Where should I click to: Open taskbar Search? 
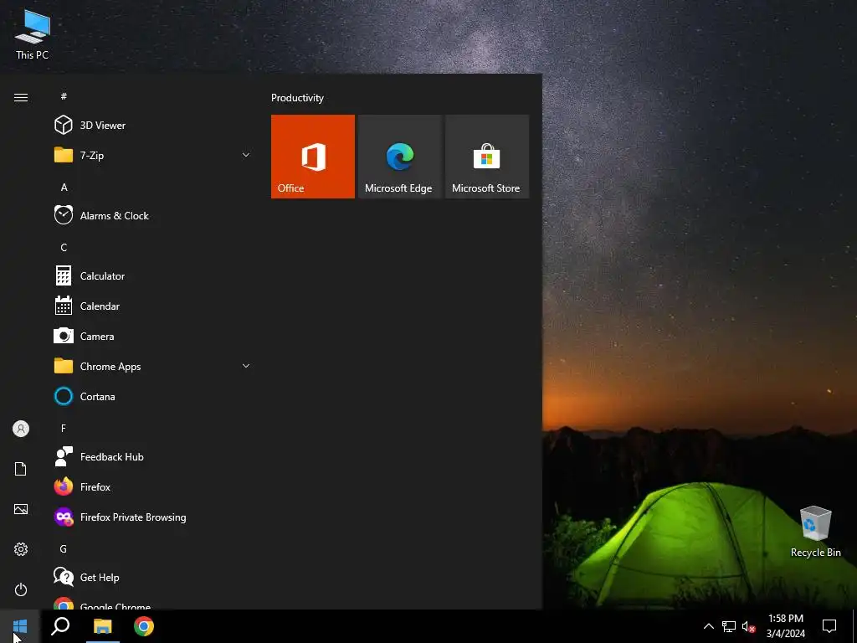tap(60, 626)
